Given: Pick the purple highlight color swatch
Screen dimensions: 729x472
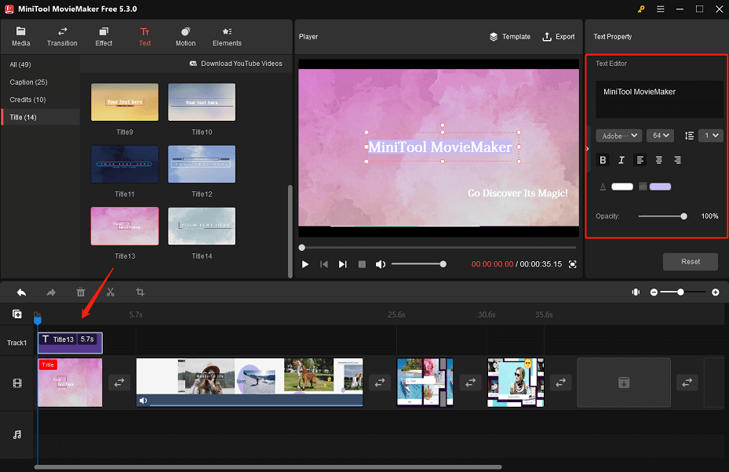Looking at the screenshot, I should (660, 187).
